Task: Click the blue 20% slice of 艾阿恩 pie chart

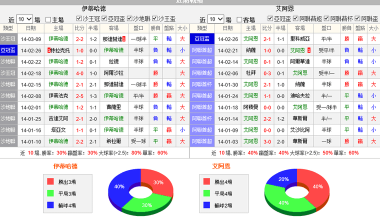Action: point(283,179)
